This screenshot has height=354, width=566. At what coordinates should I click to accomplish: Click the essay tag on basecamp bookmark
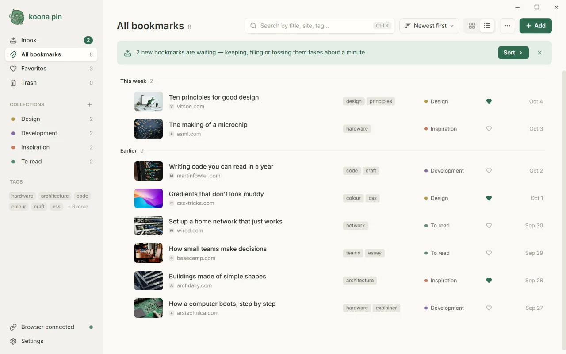tap(375, 253)
